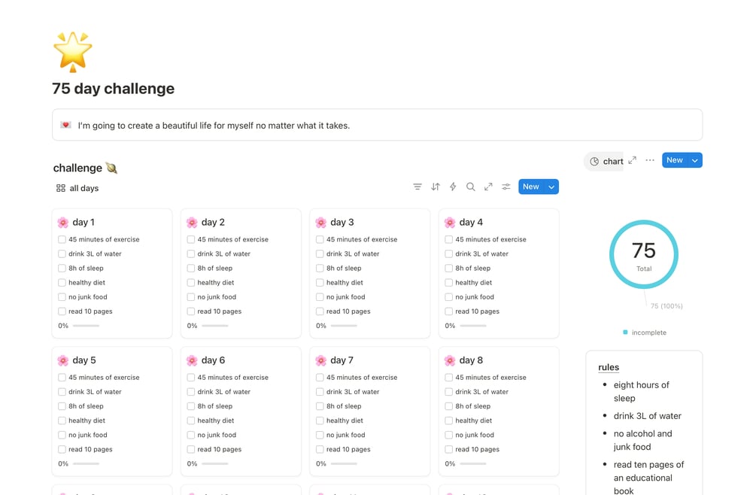Select the 'all days' view tab
Image resolution: width=756 pixels, height=495 pixels.
(x=77, y=188)
